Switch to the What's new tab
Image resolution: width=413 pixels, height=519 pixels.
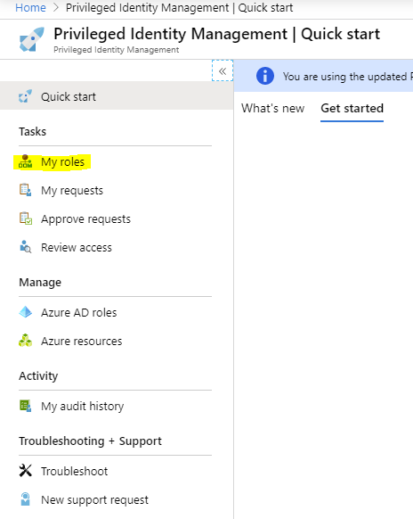[272, 108]
